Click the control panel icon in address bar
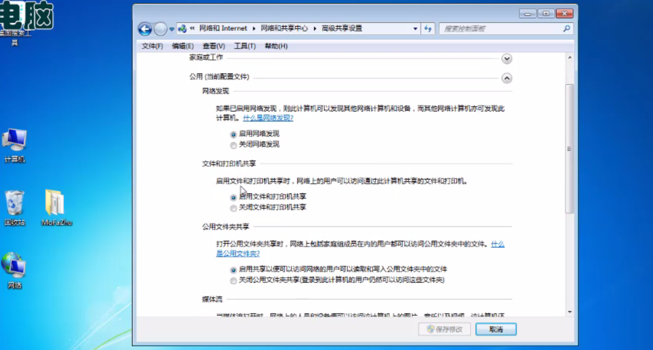Screen dimensions: 653x350 [x=182, y=29]
